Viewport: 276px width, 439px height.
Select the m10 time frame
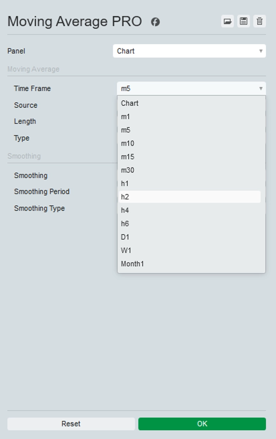click(127, 143)
